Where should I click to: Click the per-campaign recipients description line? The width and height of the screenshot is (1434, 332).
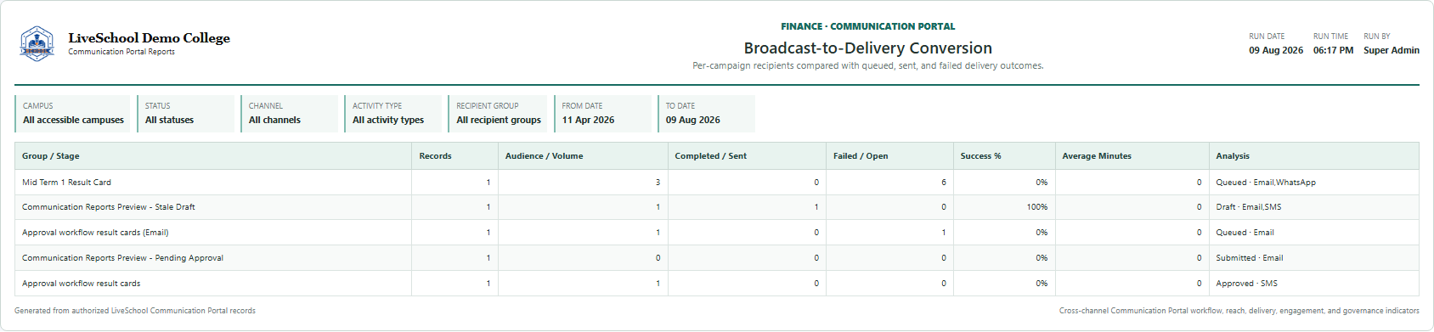[867, 65]
